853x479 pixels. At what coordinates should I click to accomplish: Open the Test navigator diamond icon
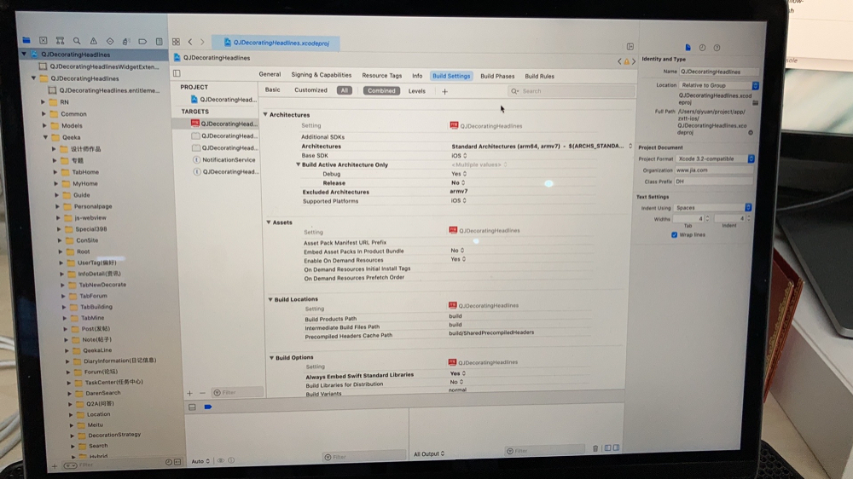tap(110, 41)
